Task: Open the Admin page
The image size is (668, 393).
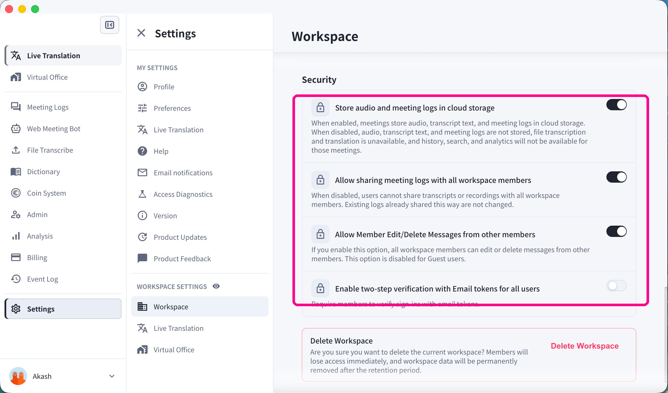Action: (63, 215)
